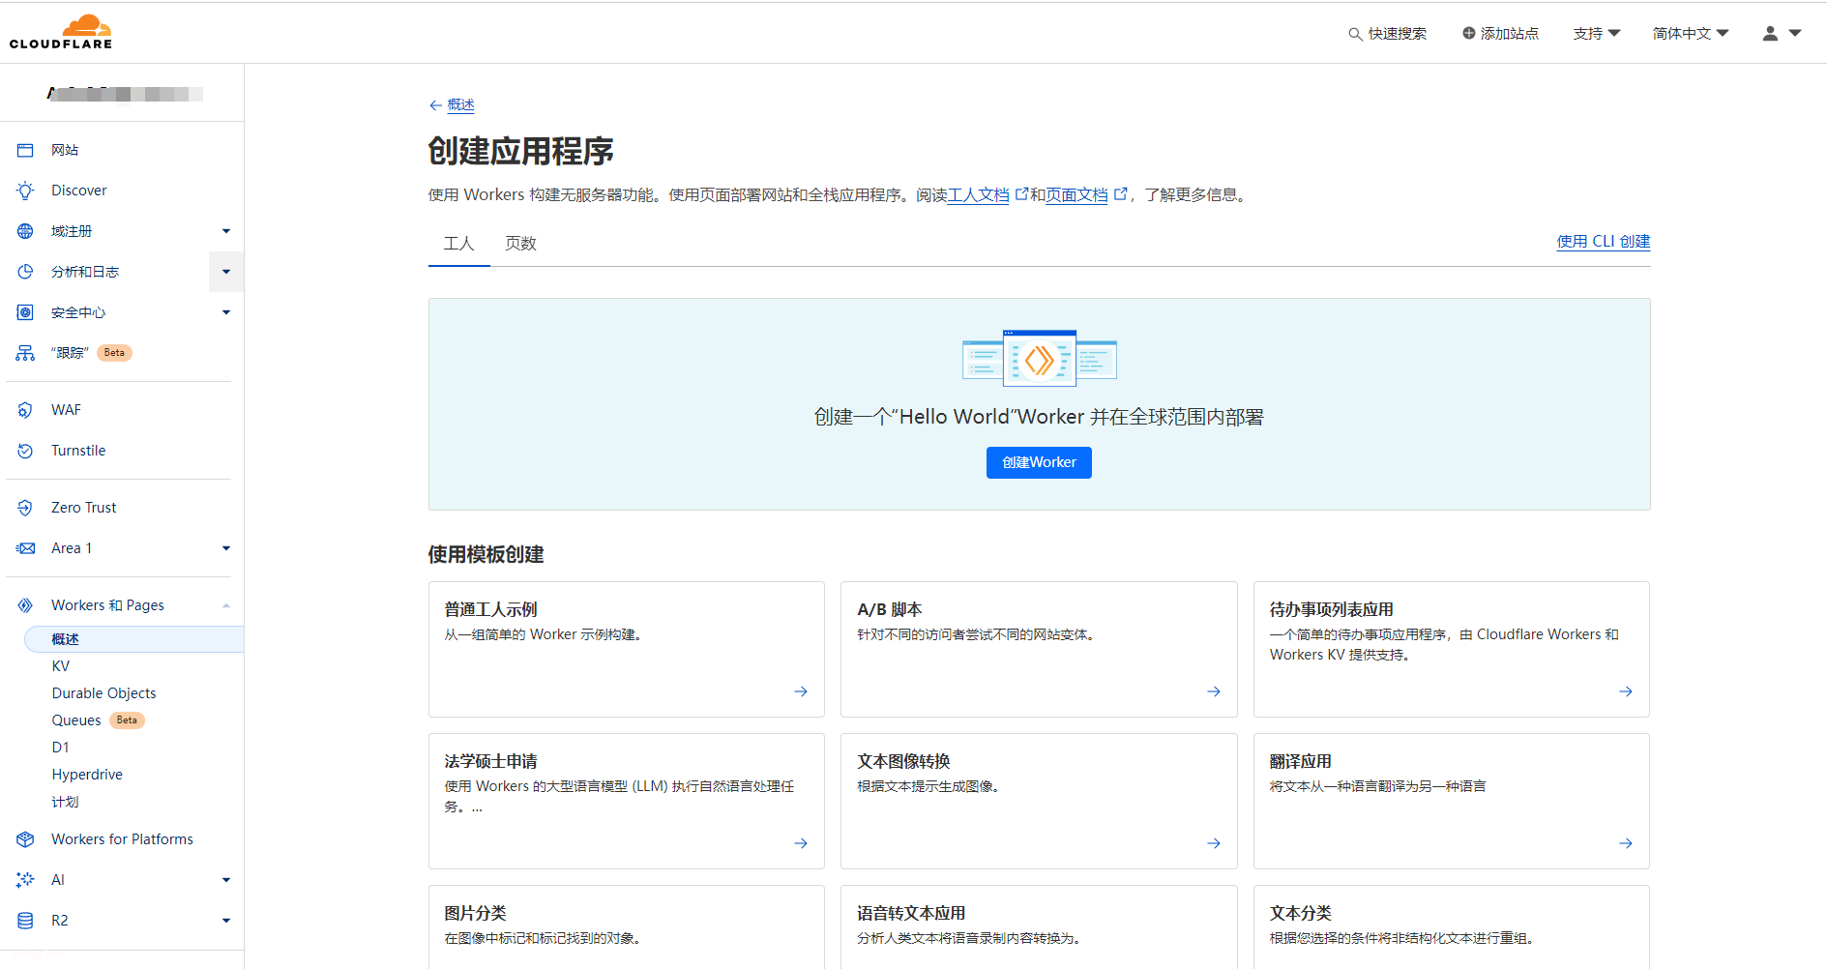Open Queues in the sidebar
The height and width of the screenshot is (969, 1827).
tap(76, 720)
